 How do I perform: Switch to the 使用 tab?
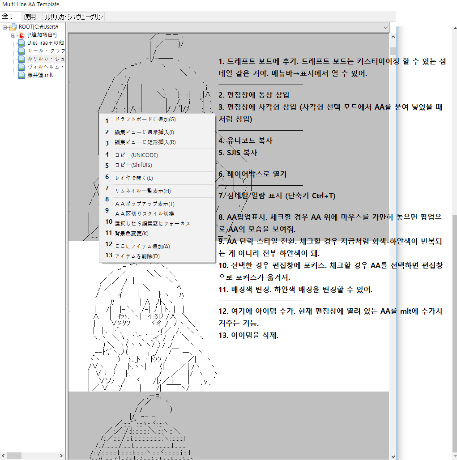pyautogui.click(x=30, y=17)
